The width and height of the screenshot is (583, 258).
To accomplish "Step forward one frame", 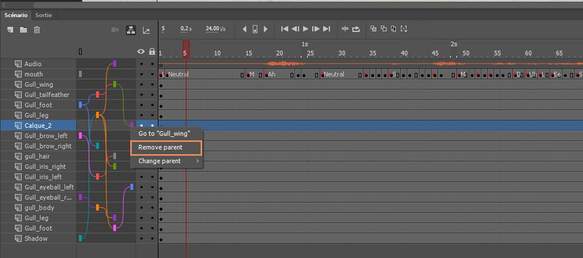I will (316, 29).
